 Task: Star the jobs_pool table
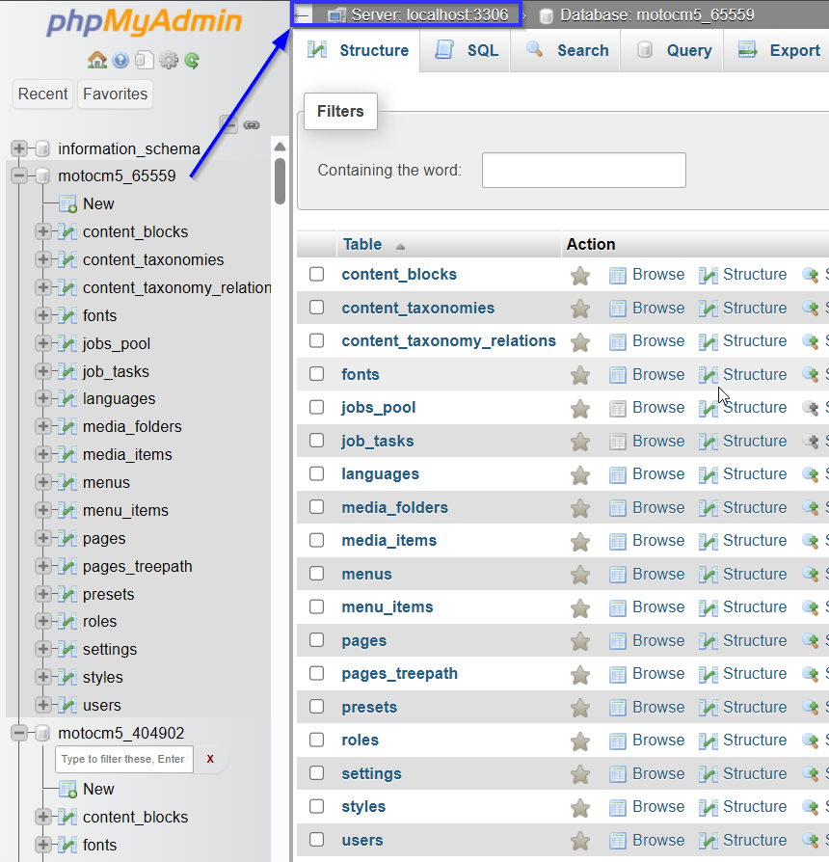pos(580,409)
